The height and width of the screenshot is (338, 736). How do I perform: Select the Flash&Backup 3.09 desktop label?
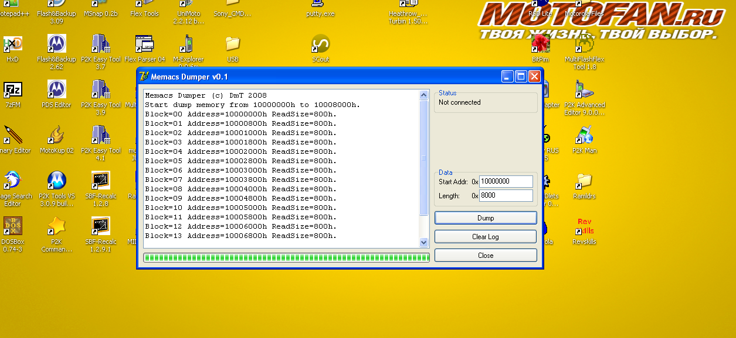coord(56,18)
